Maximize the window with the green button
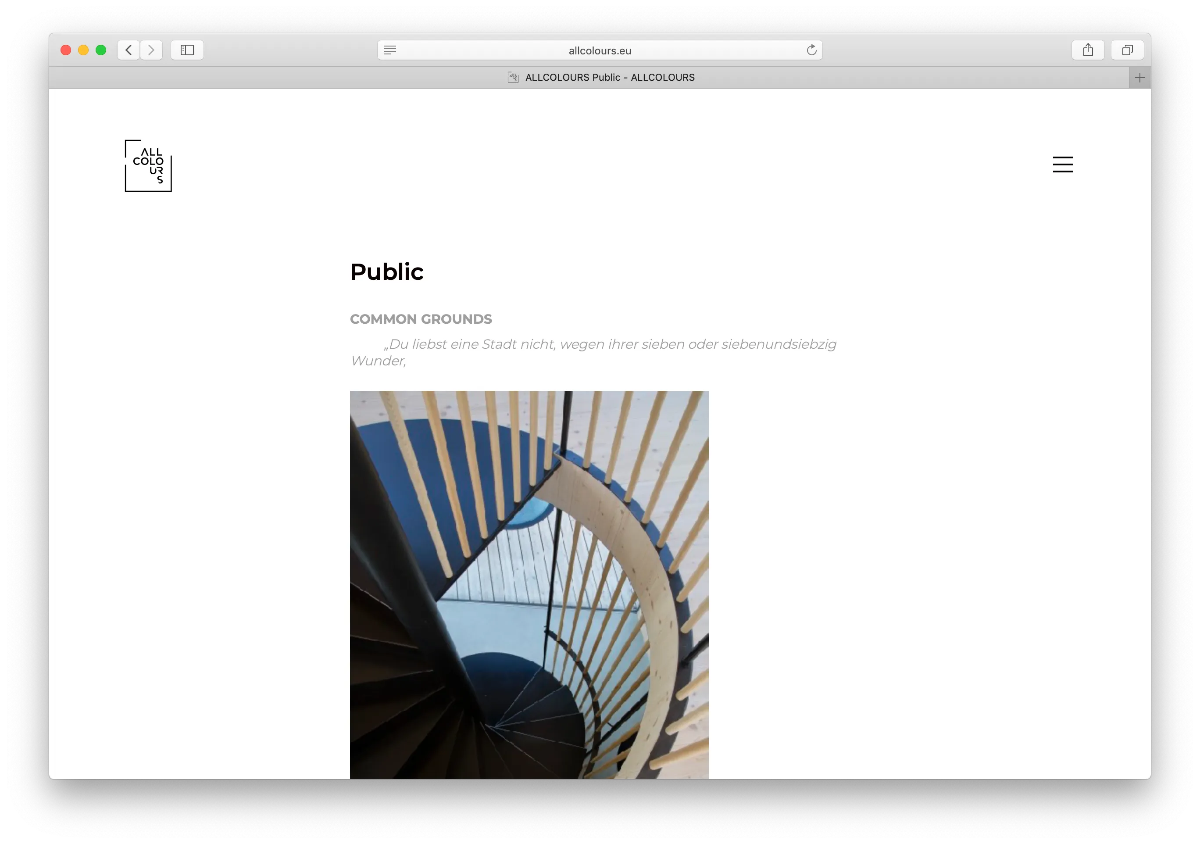The width and height of the screenshot is (1200, 844). tap(101, 50)
